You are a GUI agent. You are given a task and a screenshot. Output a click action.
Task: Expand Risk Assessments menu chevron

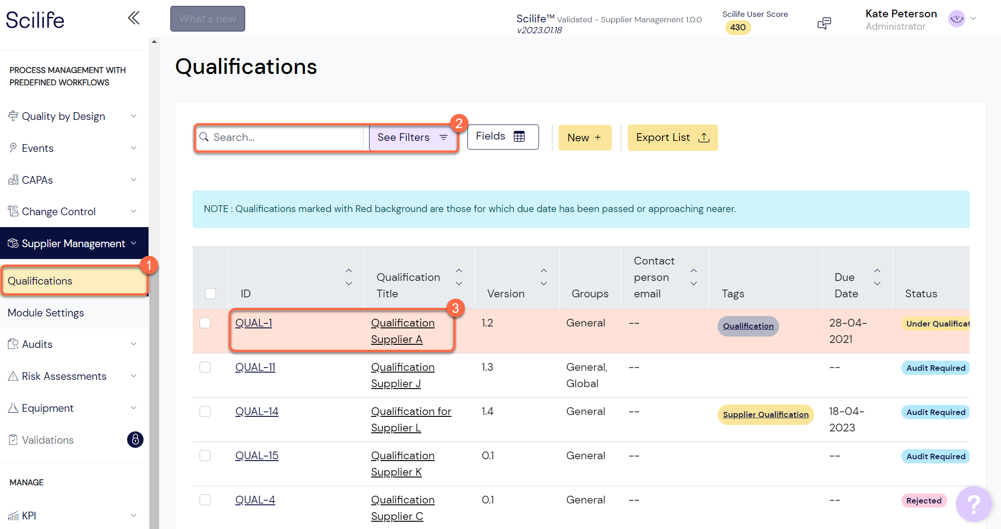click(x=133, y=376)
